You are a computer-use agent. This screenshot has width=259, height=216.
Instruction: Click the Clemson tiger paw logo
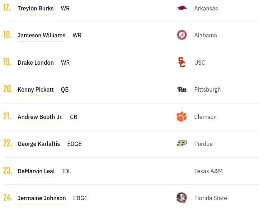tap(182, 116)
